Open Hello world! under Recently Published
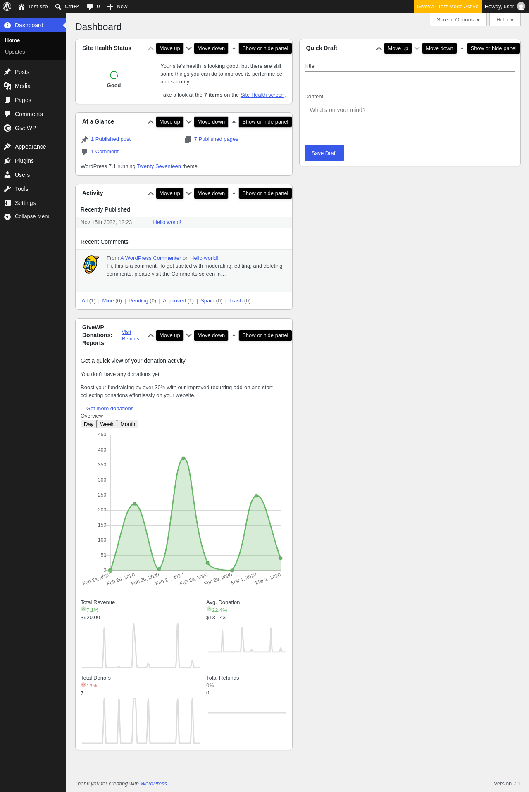Viewport: 529px width, 792px height. point(167,222)
